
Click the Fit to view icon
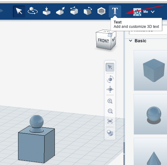pos(110,121)
